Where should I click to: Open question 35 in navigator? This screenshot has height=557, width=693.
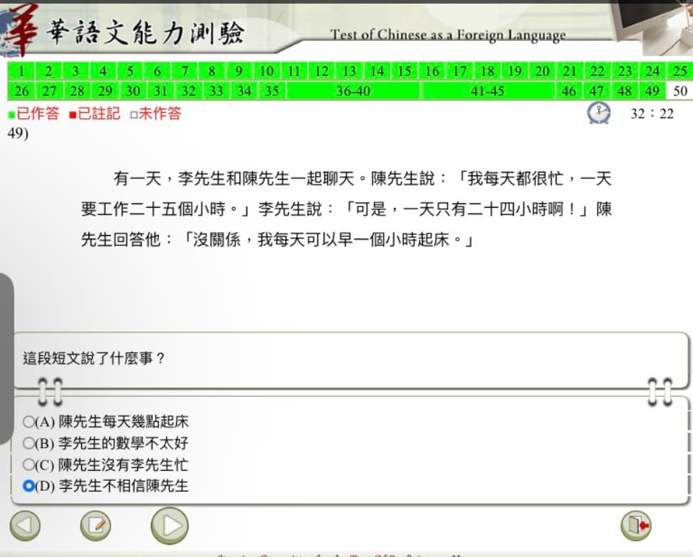(272, 91)
